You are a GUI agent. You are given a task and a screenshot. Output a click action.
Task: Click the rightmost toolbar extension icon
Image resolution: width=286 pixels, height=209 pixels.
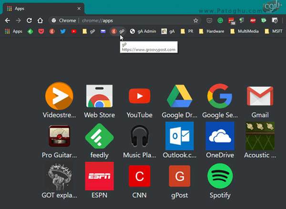coord(275,20)
